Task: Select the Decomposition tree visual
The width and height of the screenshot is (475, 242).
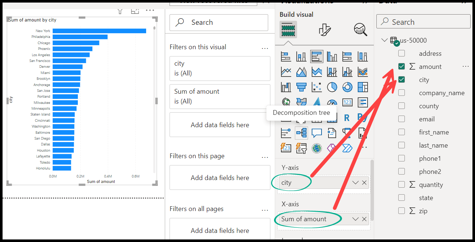Action: 301,133
